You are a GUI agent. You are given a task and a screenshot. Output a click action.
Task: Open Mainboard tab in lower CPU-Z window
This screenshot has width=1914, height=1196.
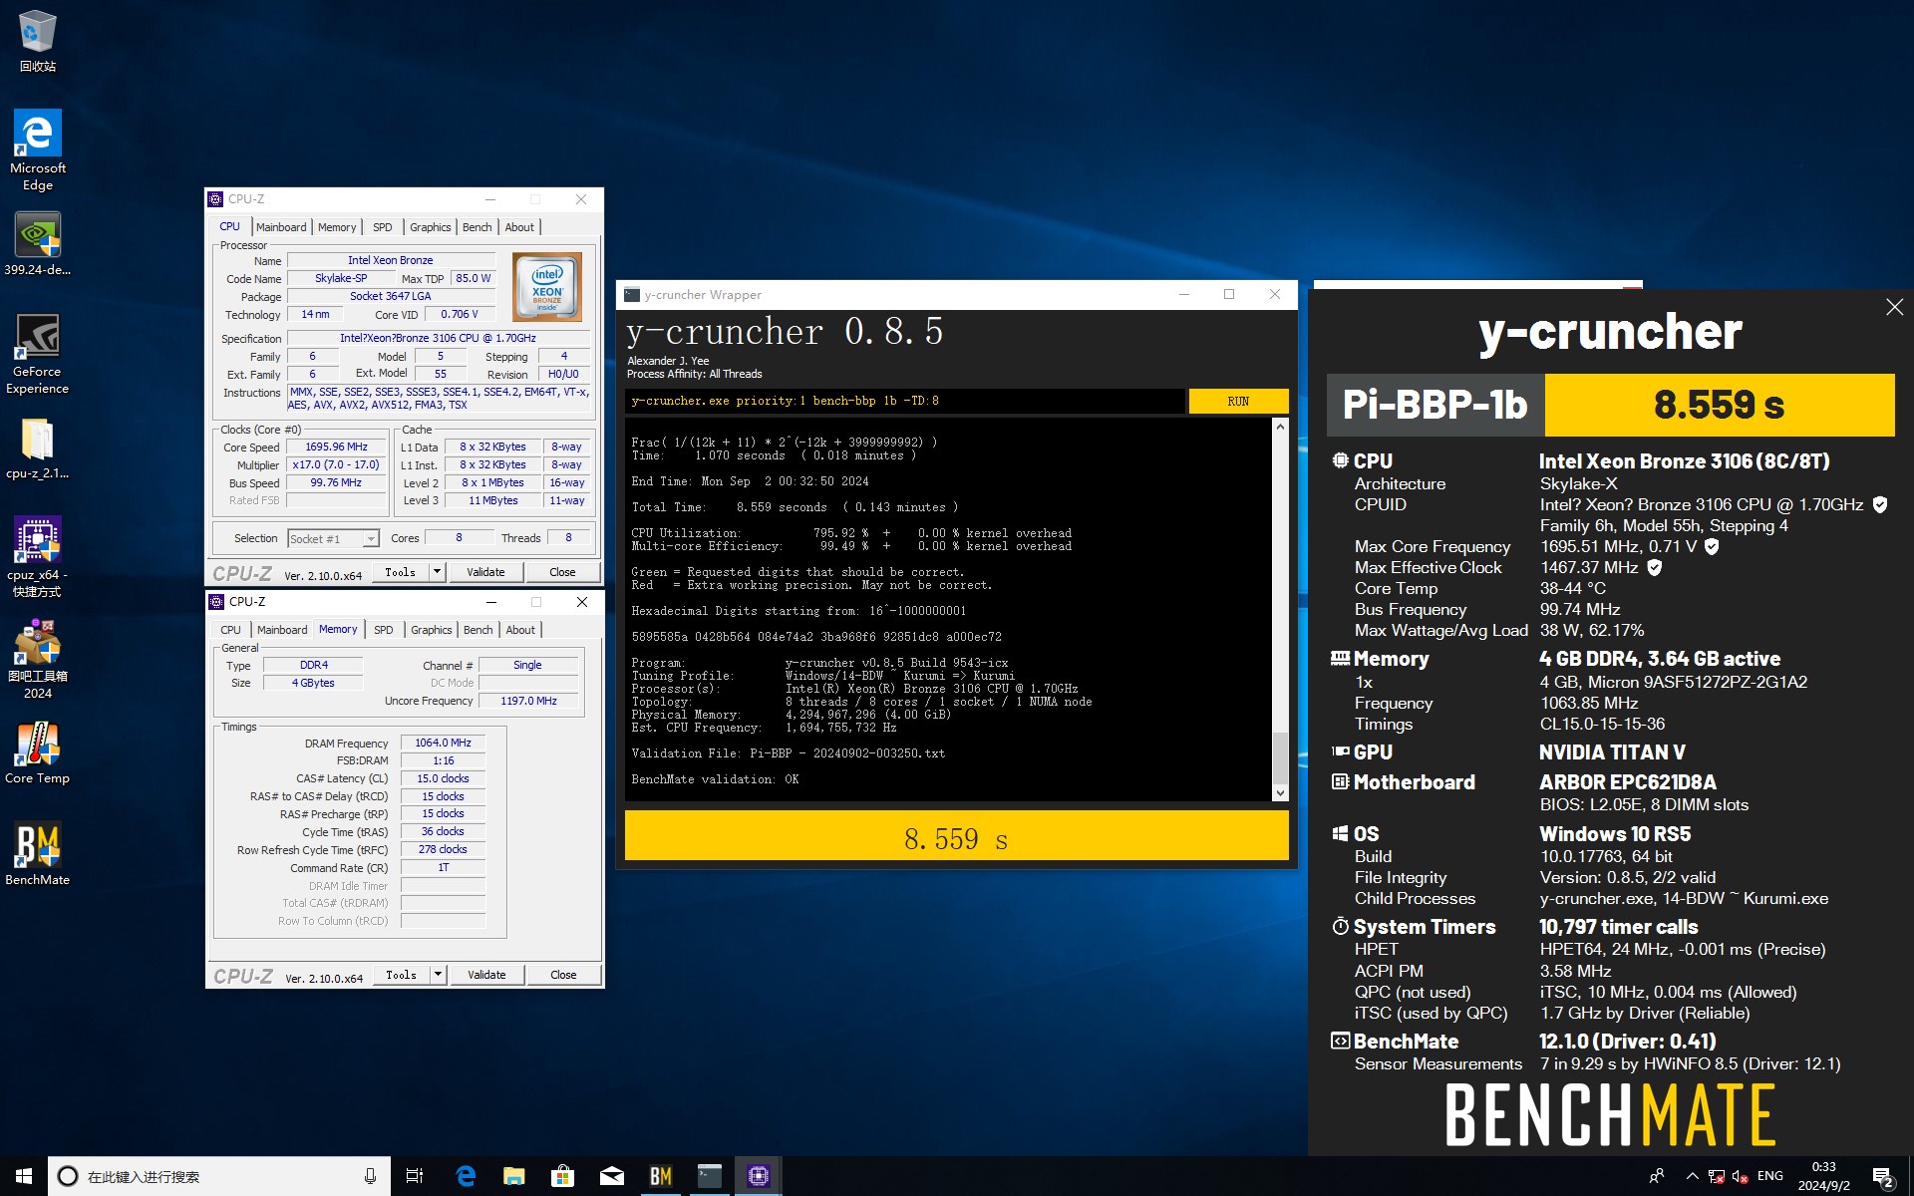(x=282, y=630)
